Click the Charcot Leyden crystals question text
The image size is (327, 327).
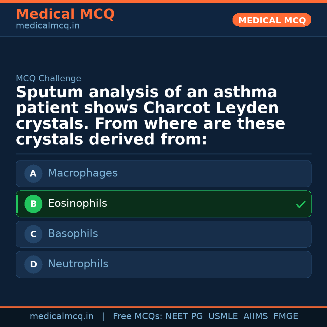(x=150, y=116)
